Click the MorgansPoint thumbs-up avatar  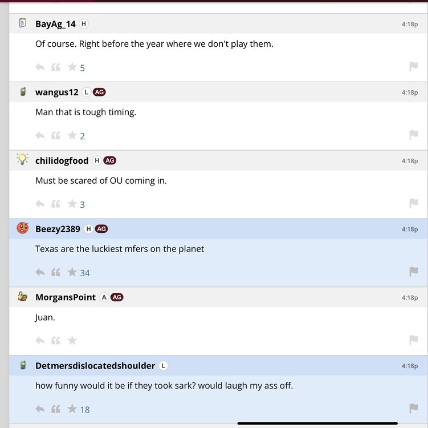tap(22, 297)
